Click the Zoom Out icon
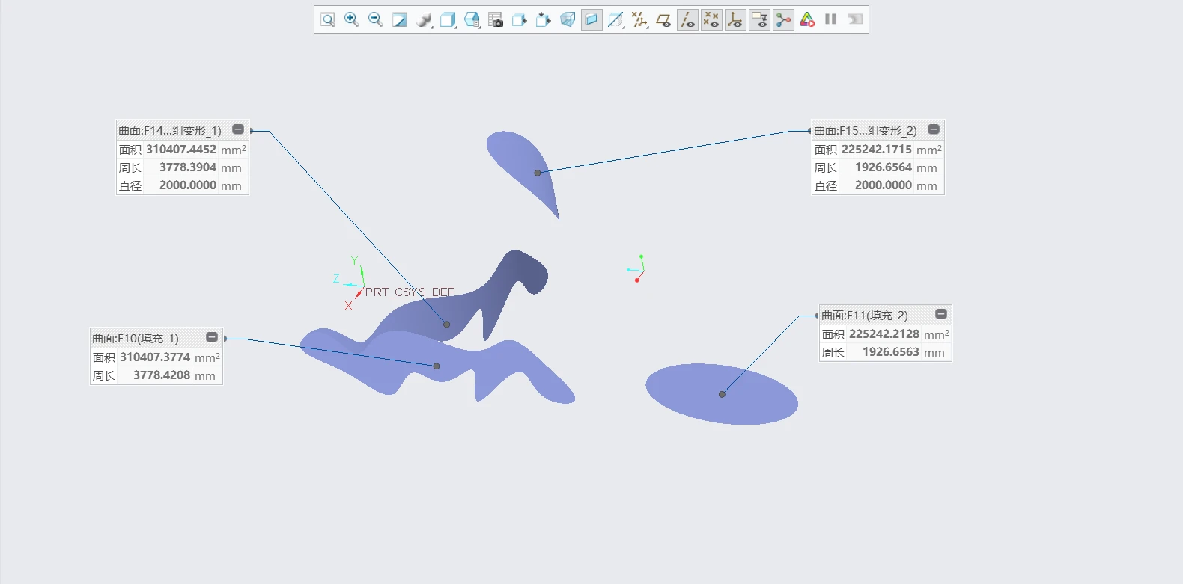Image resolution: width=1183 pixels, height=584 pixels. [x=376, y=19]
